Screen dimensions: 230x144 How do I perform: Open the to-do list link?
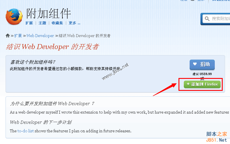26,131
